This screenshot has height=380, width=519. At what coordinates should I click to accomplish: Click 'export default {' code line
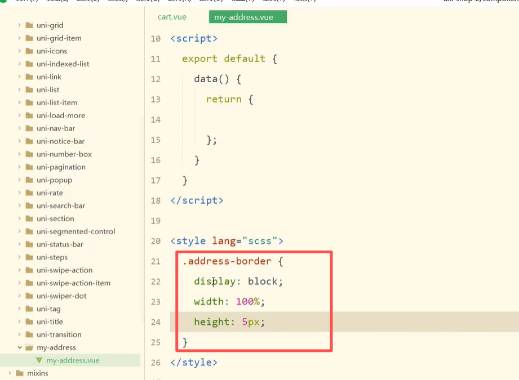click(x=230, y=59)
